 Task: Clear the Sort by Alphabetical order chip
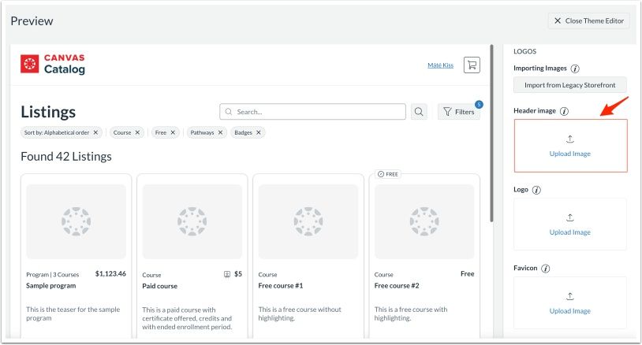point(95,132)
